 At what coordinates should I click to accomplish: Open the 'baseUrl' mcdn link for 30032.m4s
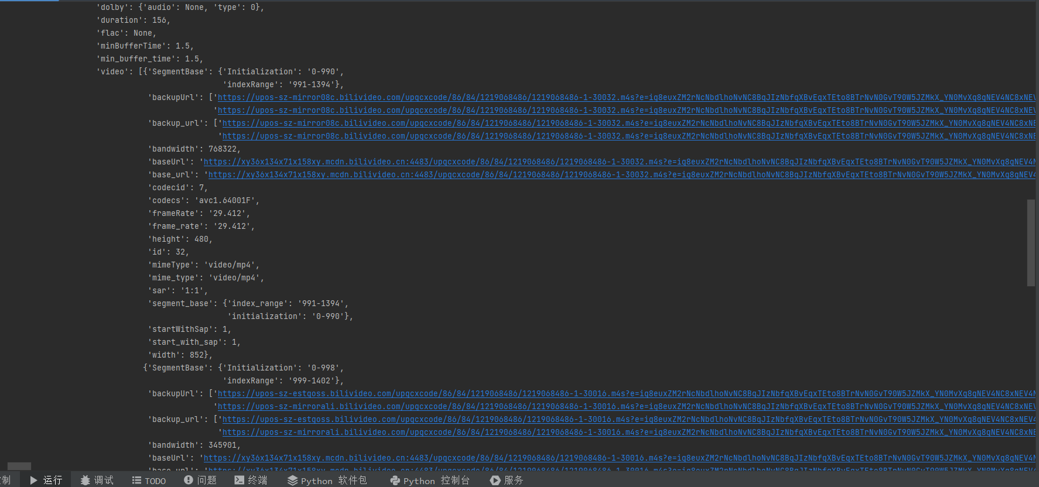pyautogui.click(x=619, y=162)
